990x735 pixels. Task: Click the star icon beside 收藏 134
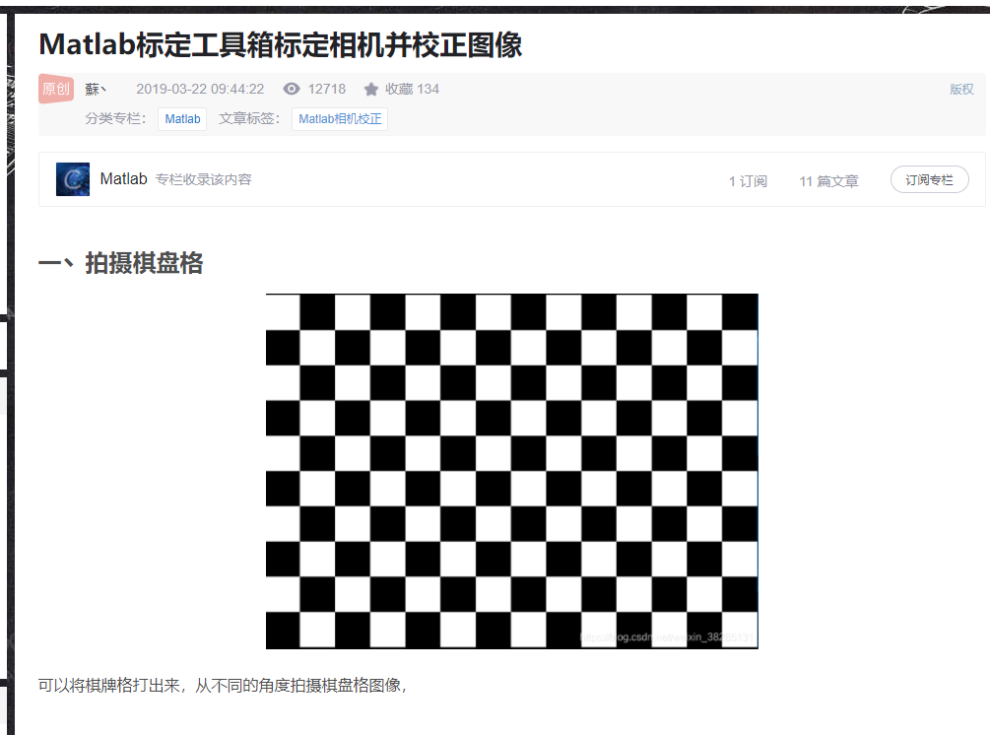(369, 88)
